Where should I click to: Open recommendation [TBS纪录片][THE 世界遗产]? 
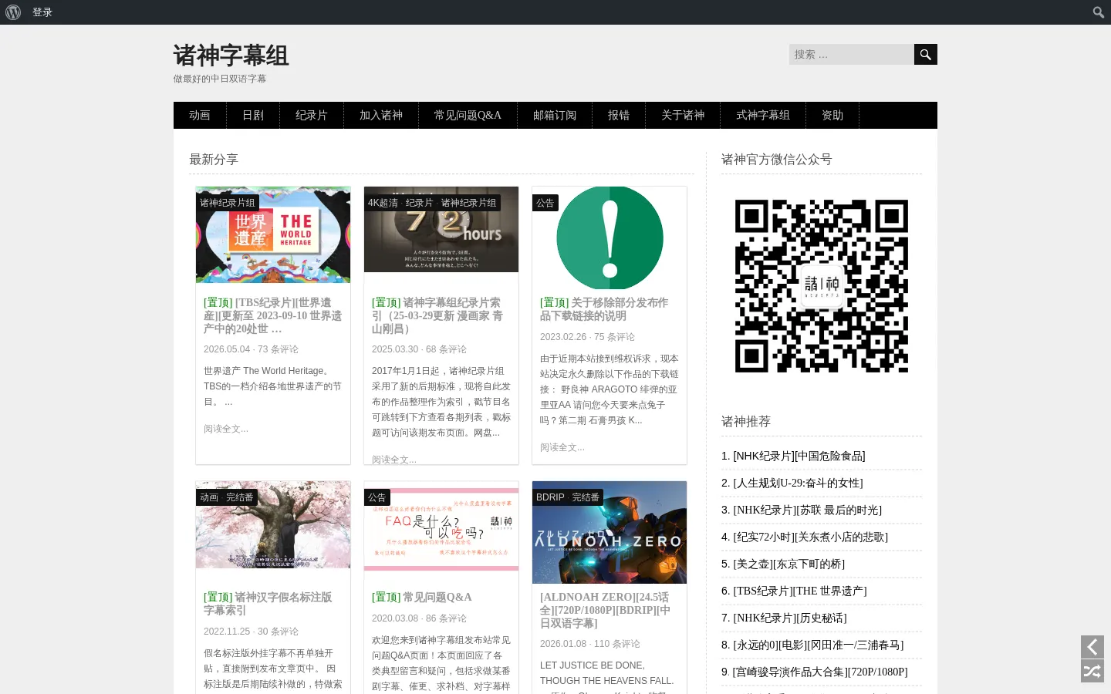(800, 591)
